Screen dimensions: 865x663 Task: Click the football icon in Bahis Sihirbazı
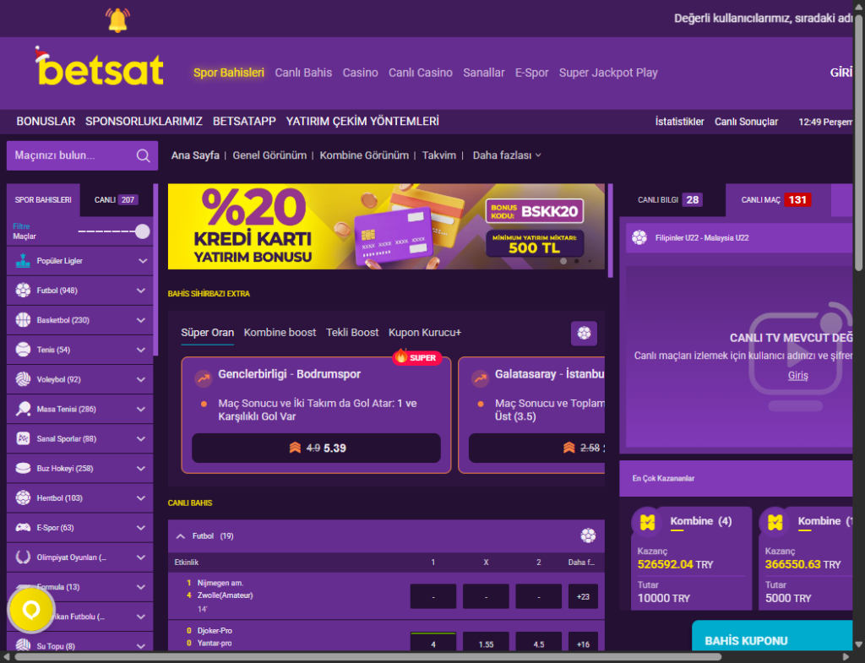click(x=584, y=333)
